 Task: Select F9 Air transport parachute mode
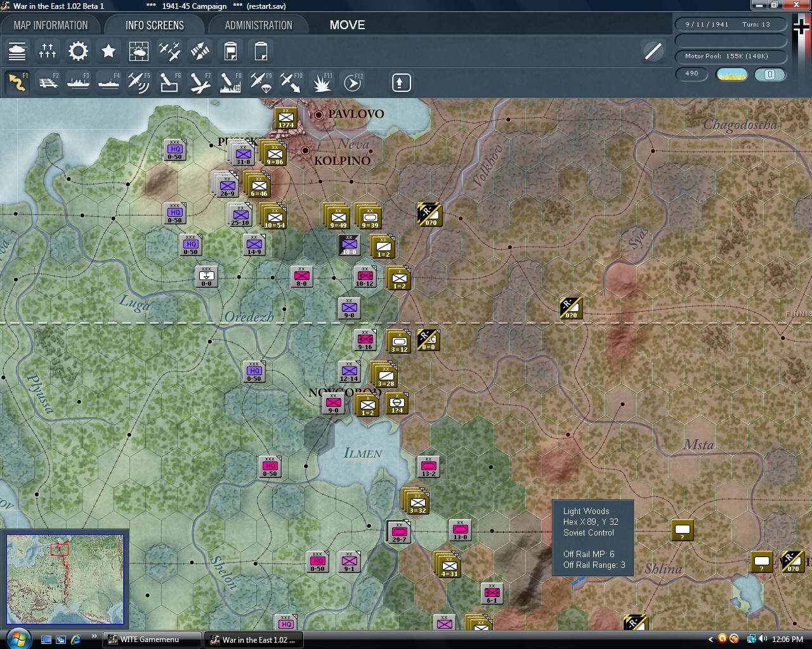pyautogui.click(x=261, y=82)
